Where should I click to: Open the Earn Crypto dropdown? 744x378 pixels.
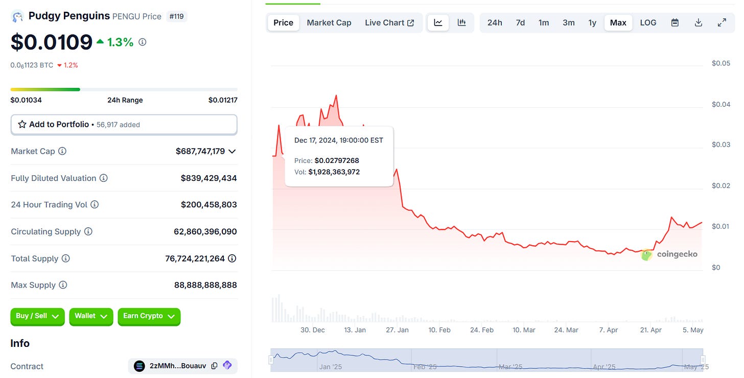tap(149, 317)
